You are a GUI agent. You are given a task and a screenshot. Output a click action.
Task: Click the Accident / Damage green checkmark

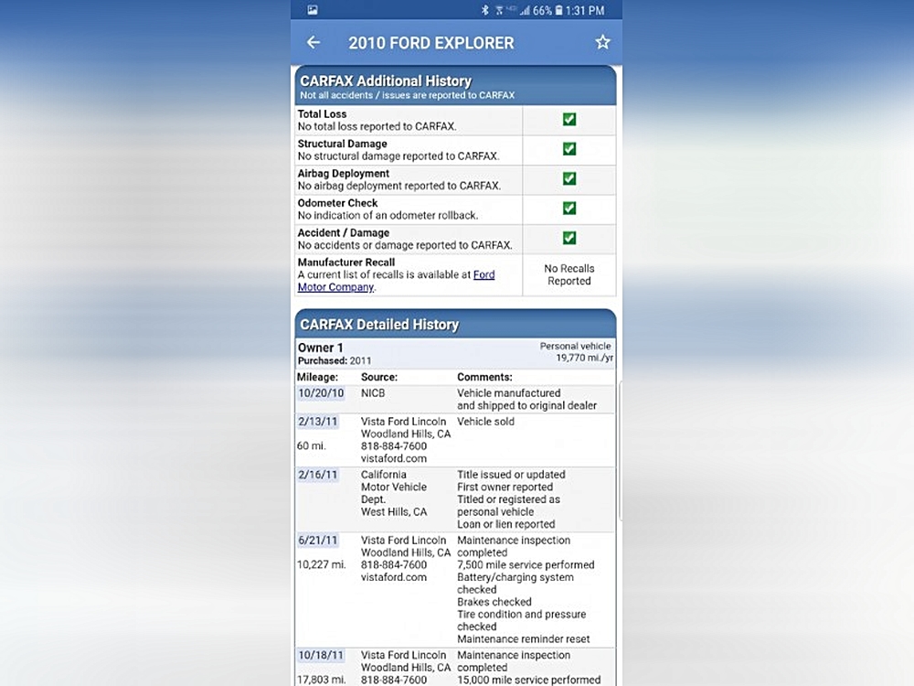(x=569, y=239)
